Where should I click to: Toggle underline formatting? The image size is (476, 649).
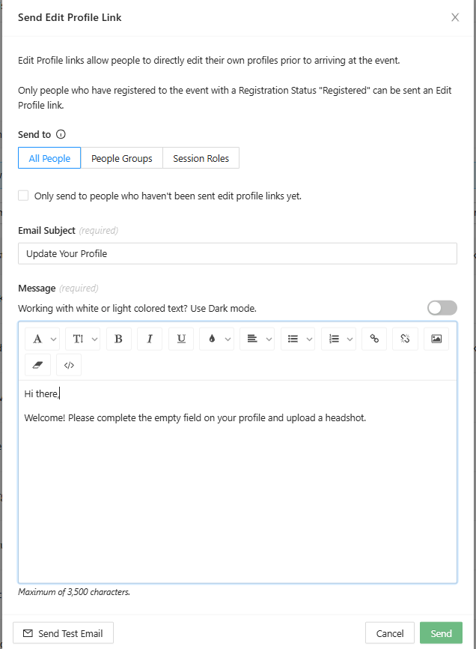point(181,339)
